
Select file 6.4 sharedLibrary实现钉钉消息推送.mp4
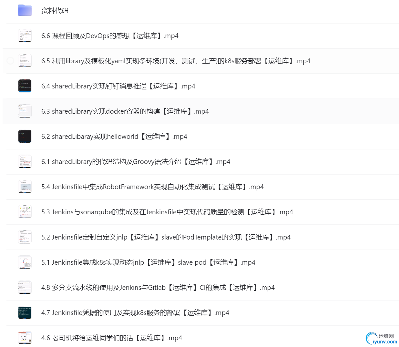pos(118,86)
